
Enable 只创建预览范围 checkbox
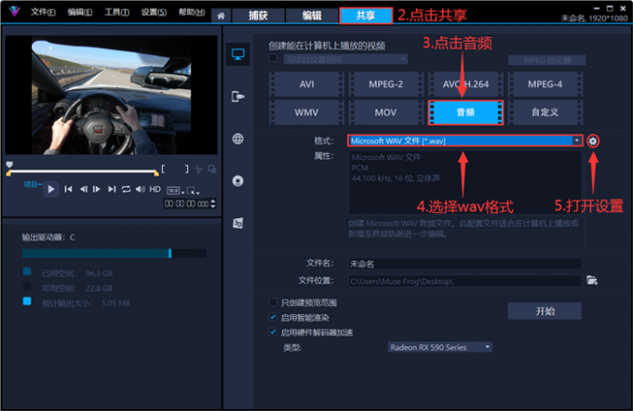click(273, 302)
